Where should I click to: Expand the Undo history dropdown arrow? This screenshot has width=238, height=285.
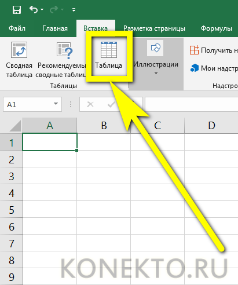(42, 9)
